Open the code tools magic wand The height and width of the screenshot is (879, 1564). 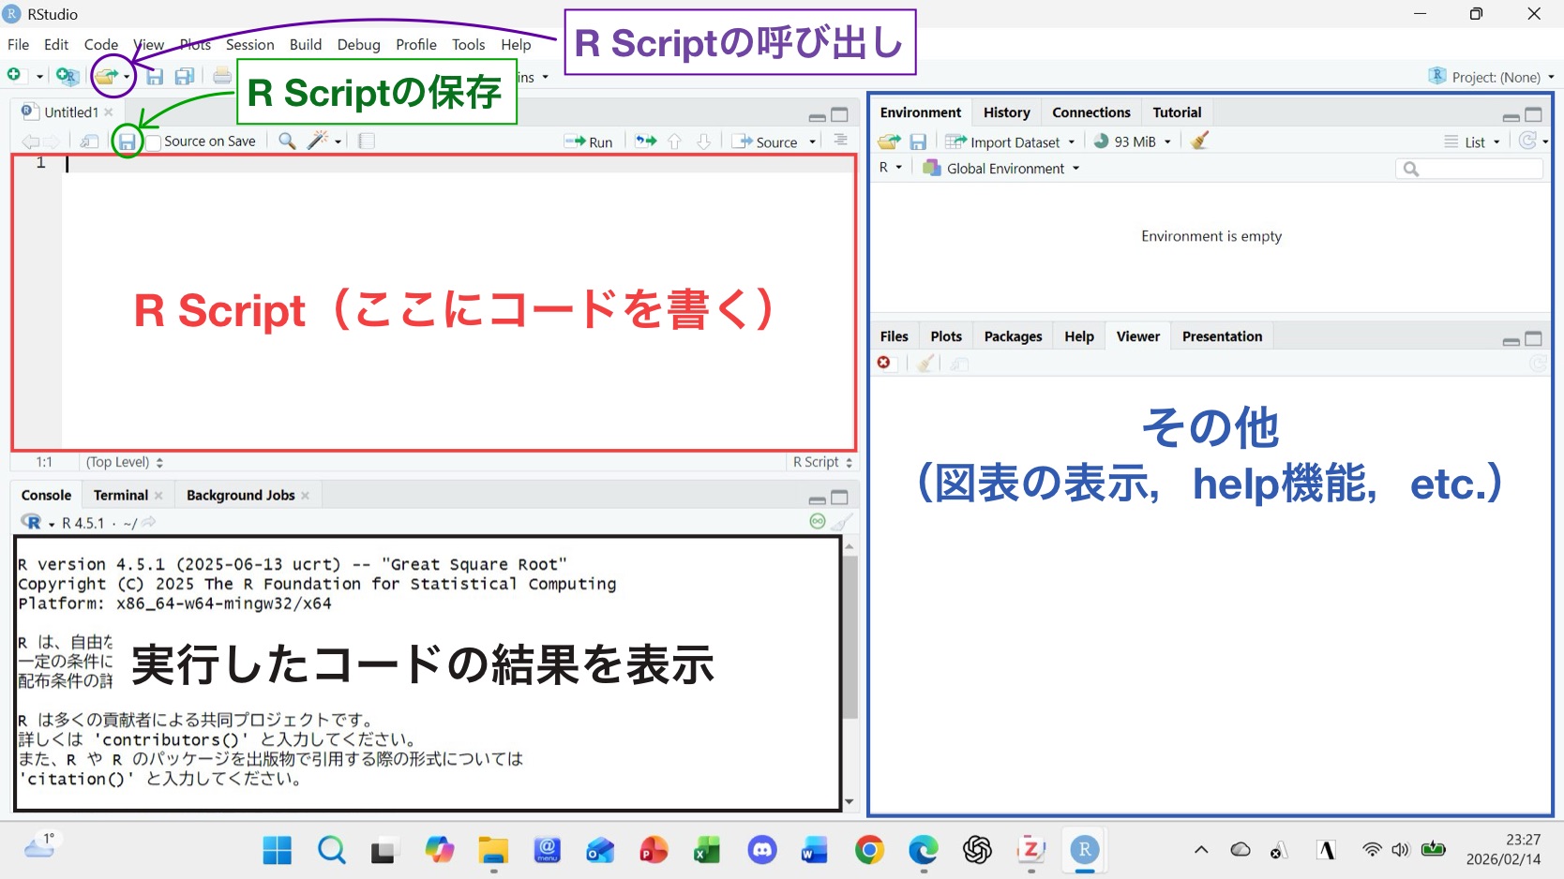click(x=319, y=141)
